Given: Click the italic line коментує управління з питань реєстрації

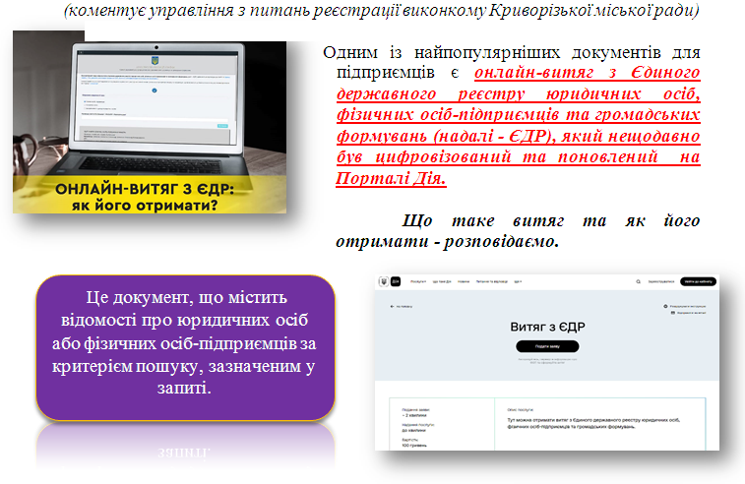Looking at the screenshot, I should tap(382, 10).
